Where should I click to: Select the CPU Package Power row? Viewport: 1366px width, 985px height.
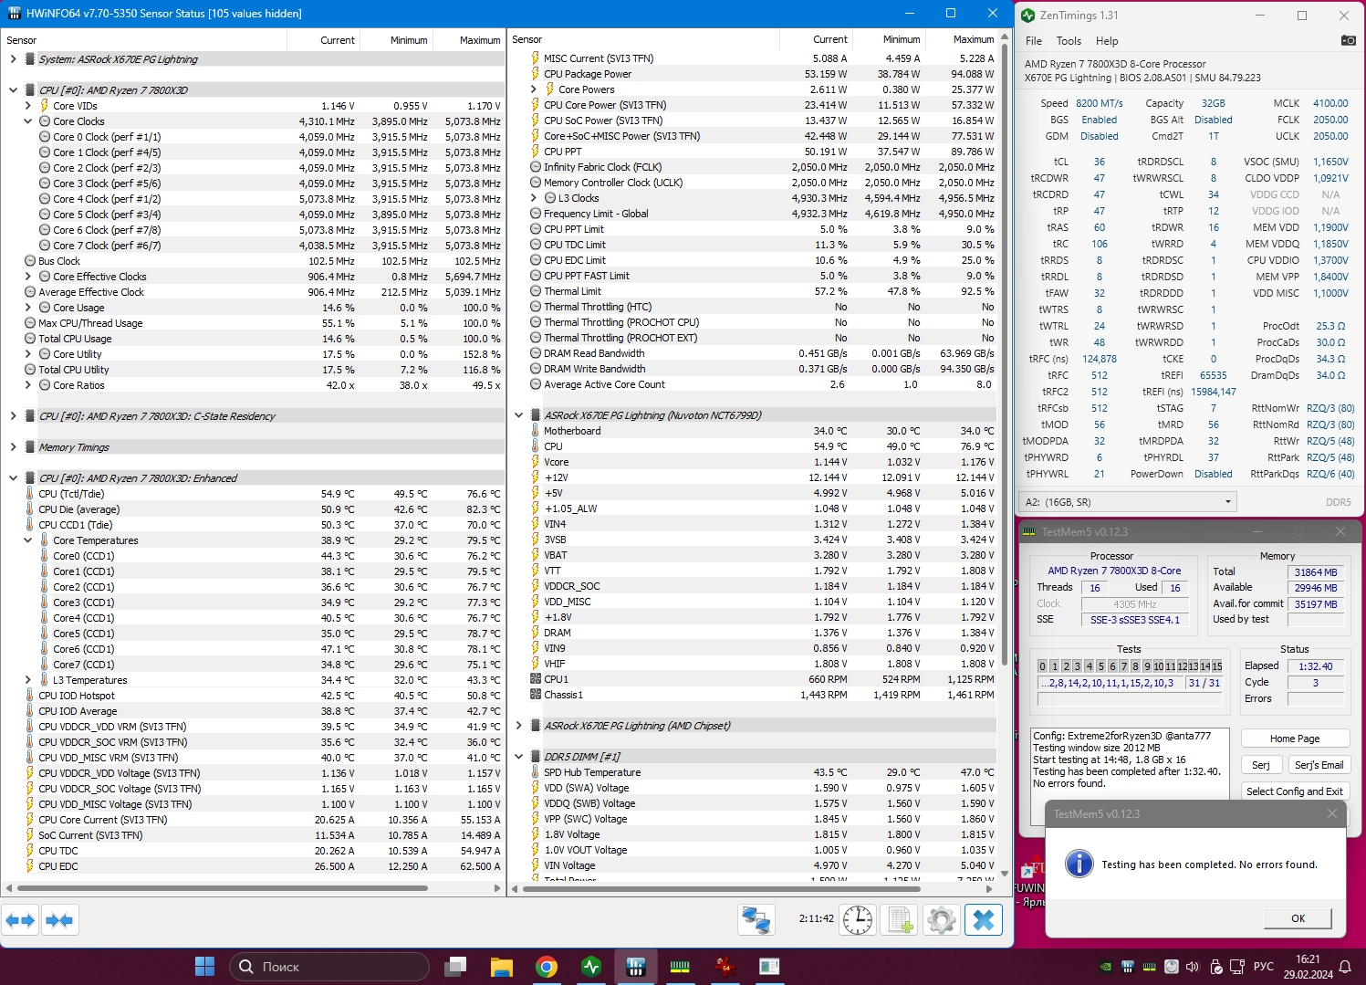point(753,74)
